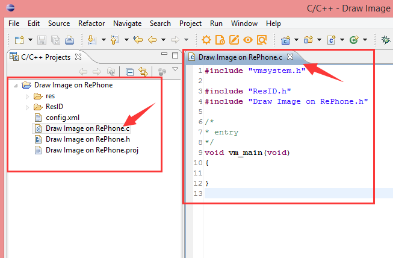Screen dimensions: 393x258
Task: Open Next Annotation dropdown arrow
Action: pyautogui.click(x=104, y=40)
